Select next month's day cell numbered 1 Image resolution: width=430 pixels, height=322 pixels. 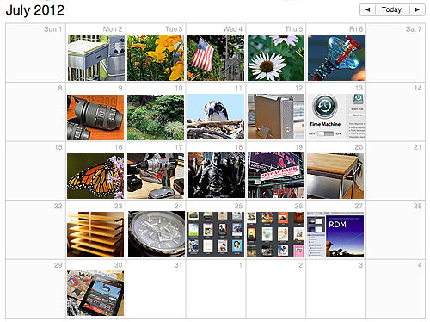pyautogui.click(x=216, y=288)
